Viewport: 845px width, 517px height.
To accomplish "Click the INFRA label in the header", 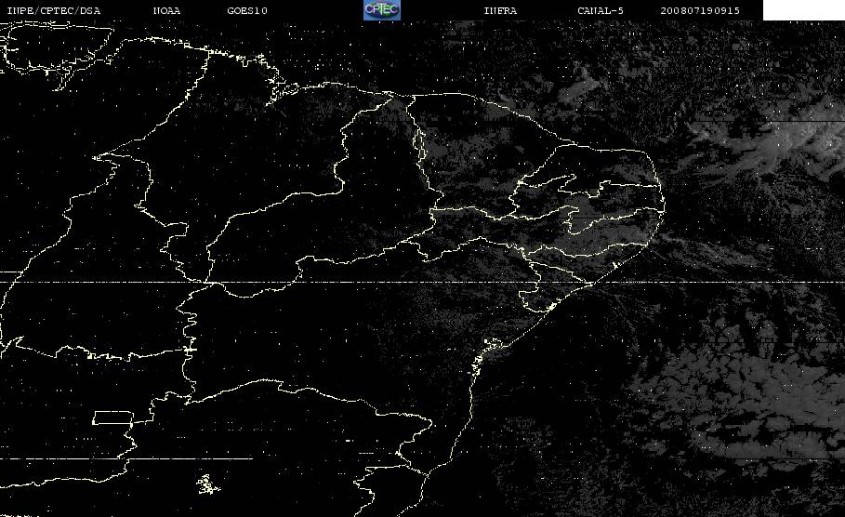I will coord(500,11).
